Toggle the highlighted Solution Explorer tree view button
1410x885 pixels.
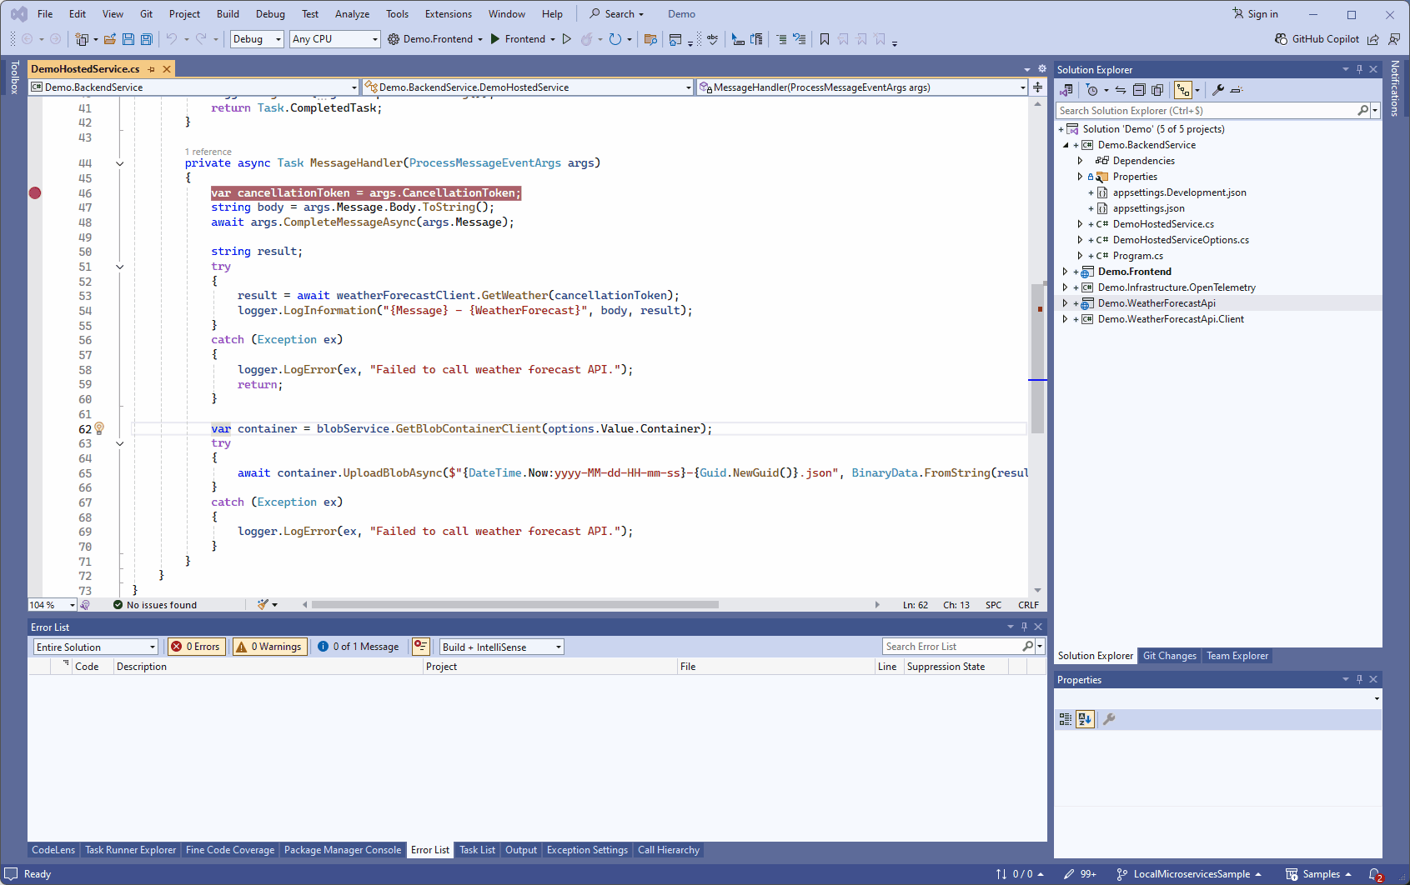[1183, 90]
